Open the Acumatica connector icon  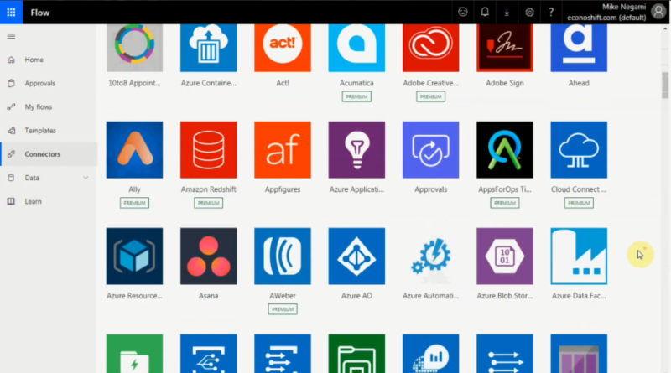(356, 48)
